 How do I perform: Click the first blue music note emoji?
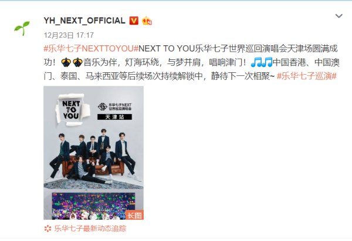[256, 62]
